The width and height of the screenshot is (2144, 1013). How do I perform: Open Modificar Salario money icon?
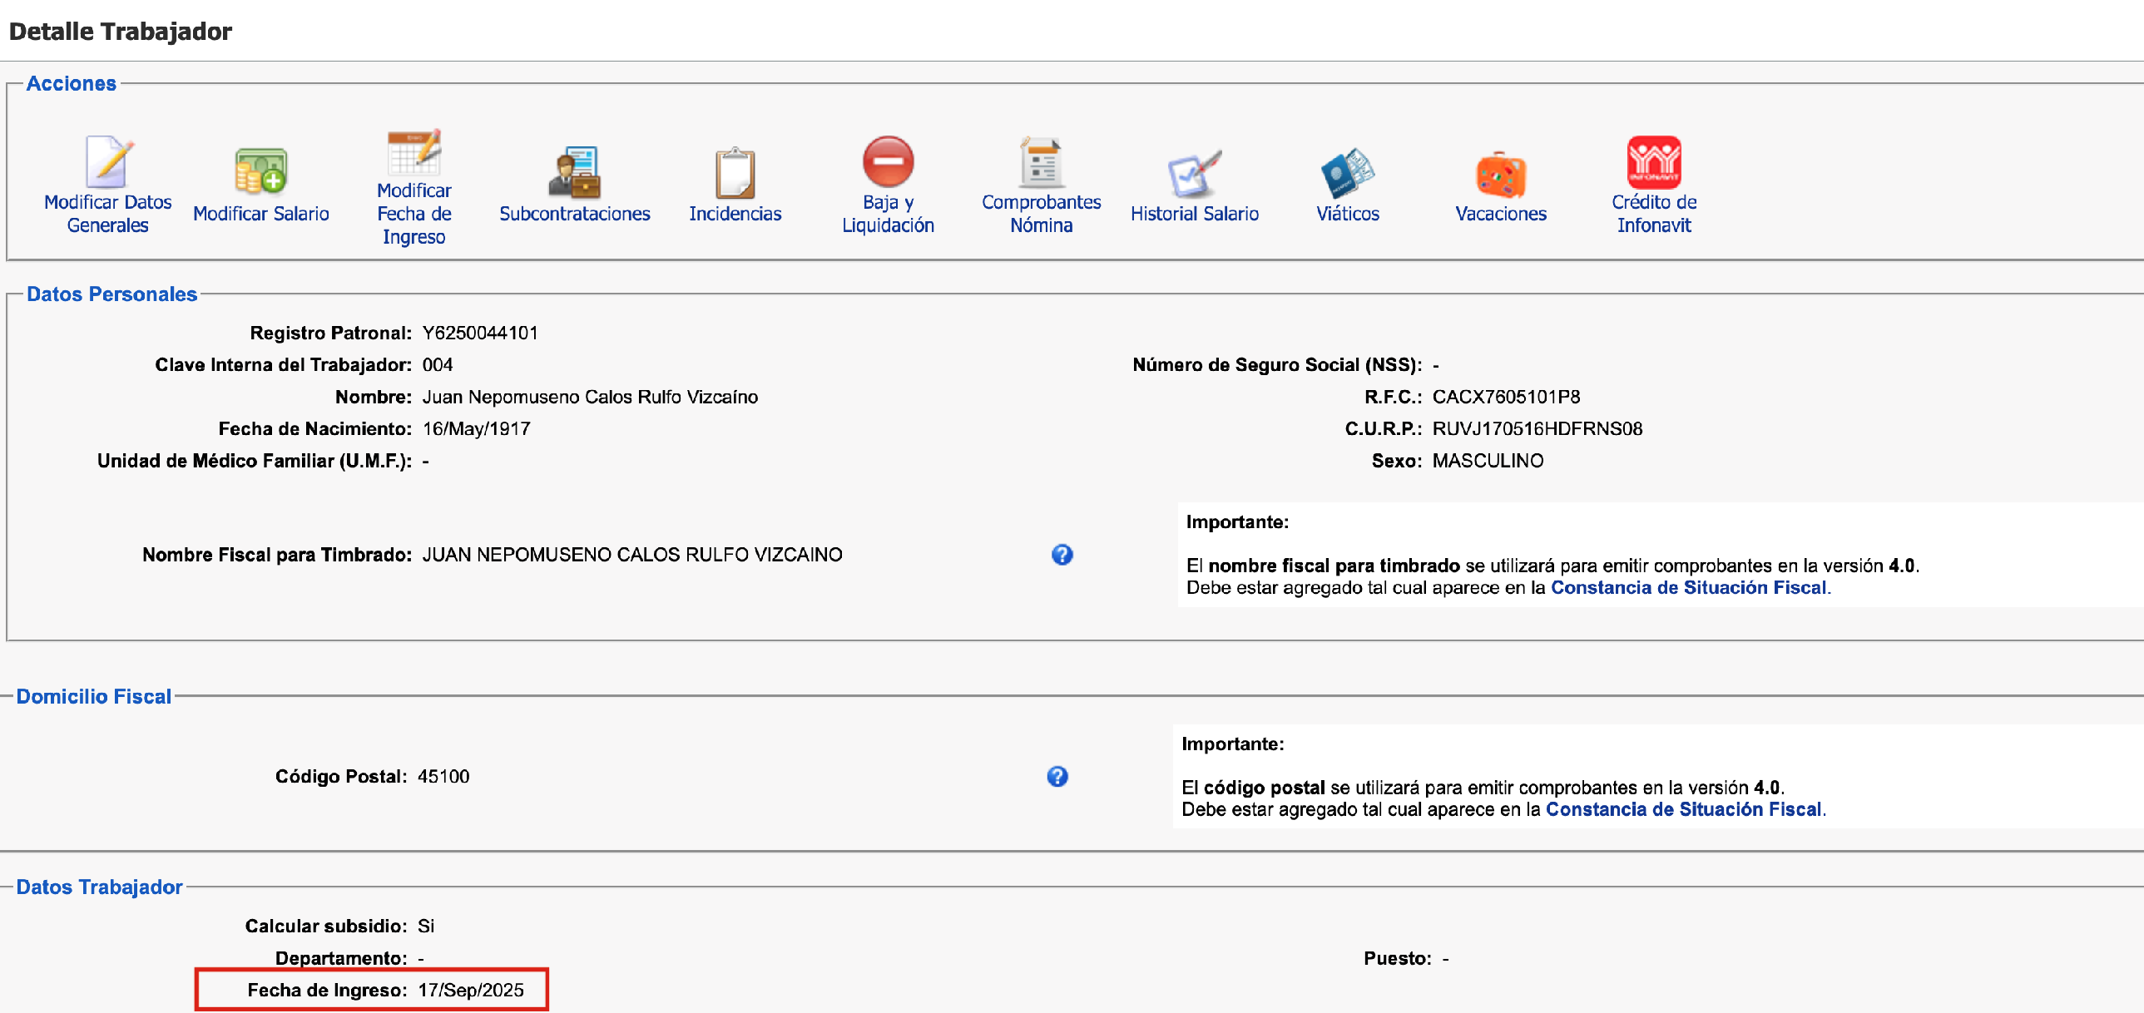point(260,171)
